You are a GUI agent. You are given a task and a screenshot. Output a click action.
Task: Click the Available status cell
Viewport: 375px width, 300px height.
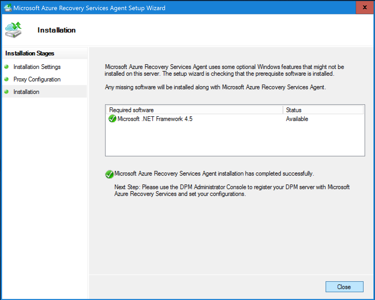tap(297, 119)
